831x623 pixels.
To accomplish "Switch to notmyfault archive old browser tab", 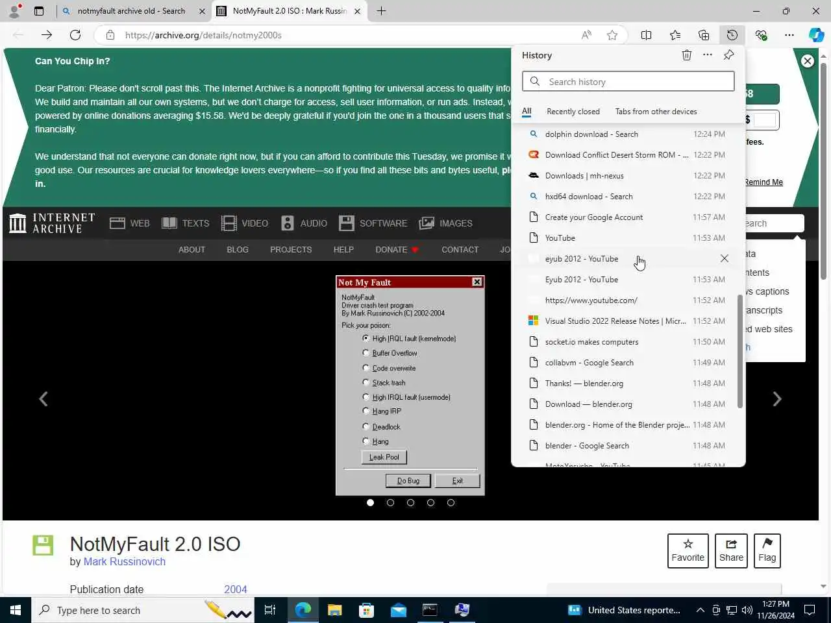I will point(132,11).
